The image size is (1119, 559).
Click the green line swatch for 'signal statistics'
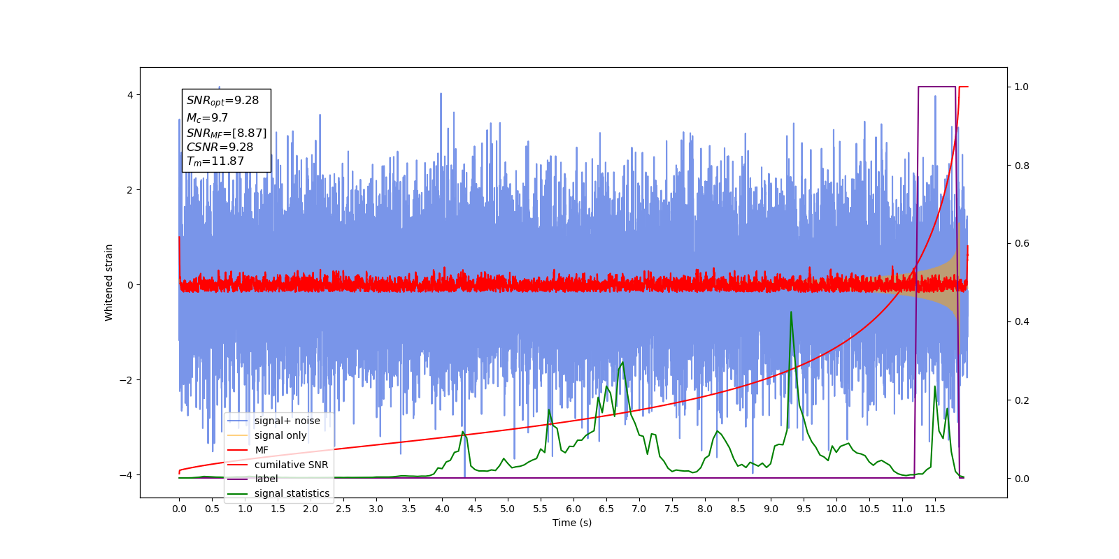(x=238, y=493)
